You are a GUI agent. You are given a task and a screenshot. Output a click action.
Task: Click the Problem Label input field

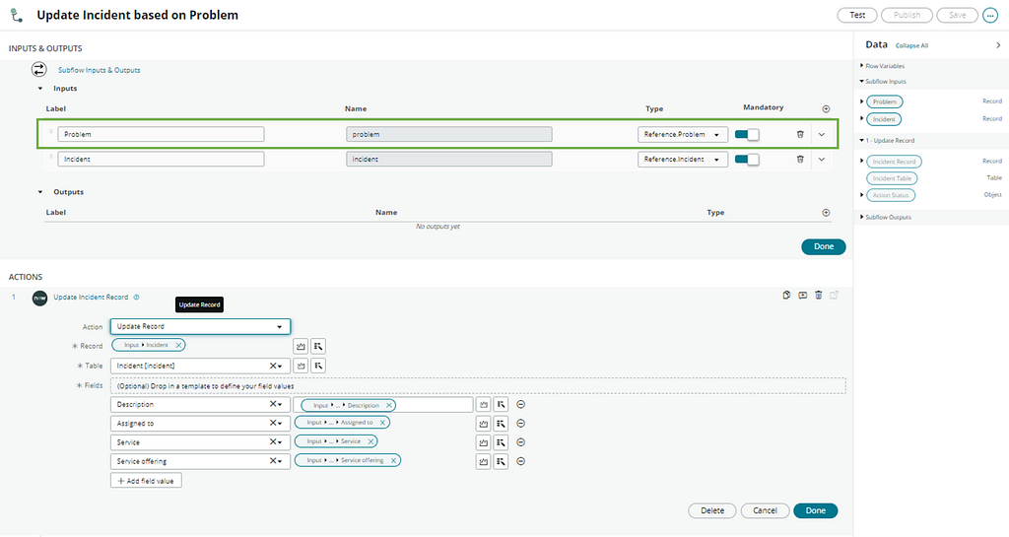161,134
